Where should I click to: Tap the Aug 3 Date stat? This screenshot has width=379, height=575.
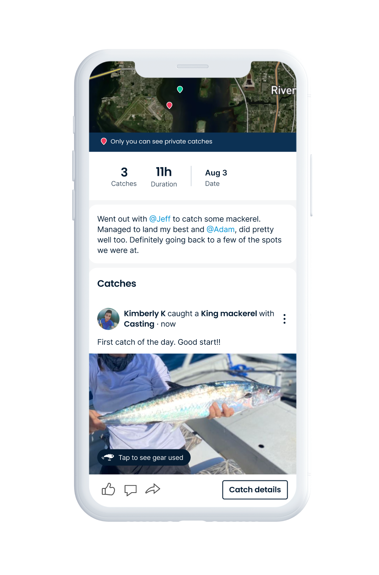click(216, 177)
